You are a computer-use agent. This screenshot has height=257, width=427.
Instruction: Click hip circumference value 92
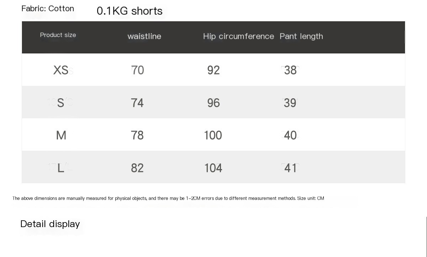pyautogui.click(x=213, y=70)
